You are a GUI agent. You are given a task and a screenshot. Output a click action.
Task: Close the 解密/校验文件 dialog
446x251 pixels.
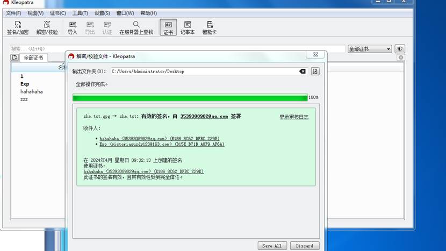[x=315, y=54]
